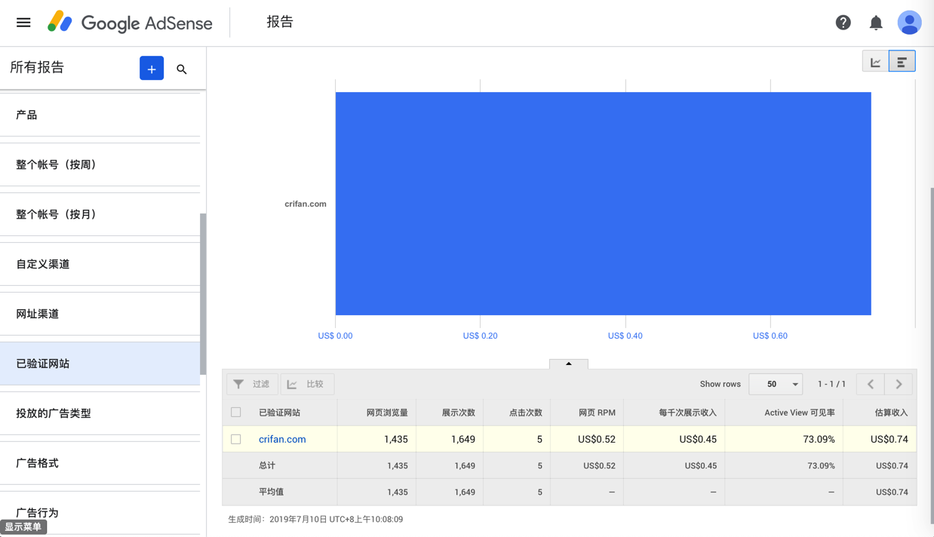
Task: Sort by 点击次数 column header
Action: 526,413
